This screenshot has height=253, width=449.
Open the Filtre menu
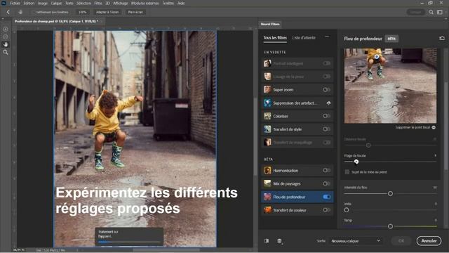98,3
